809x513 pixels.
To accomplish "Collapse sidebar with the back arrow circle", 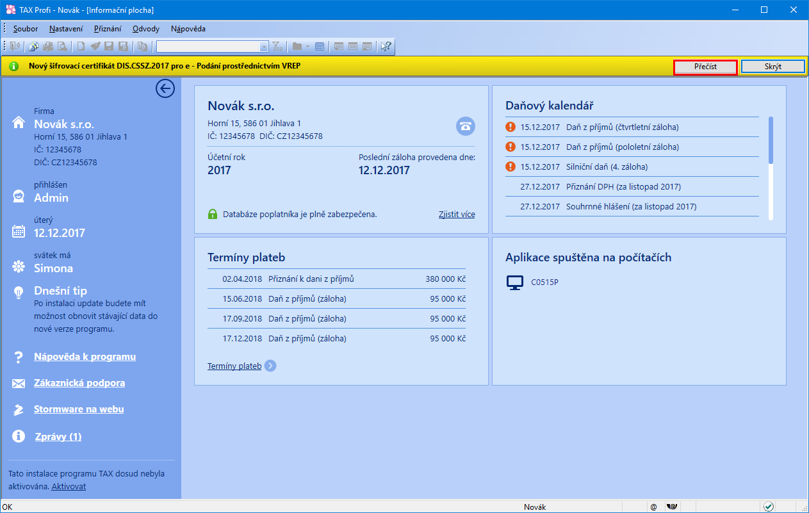I will click(165, 88).
